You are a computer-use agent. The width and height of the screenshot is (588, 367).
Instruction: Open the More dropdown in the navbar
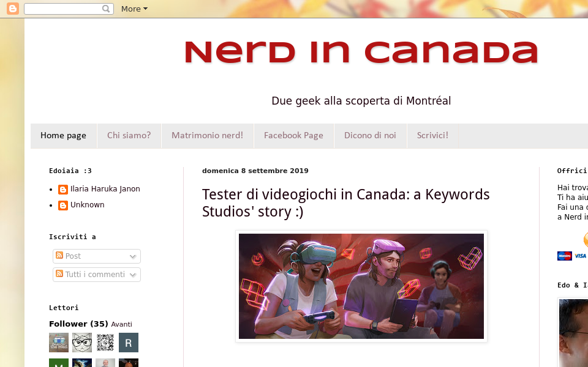point(134,9)
